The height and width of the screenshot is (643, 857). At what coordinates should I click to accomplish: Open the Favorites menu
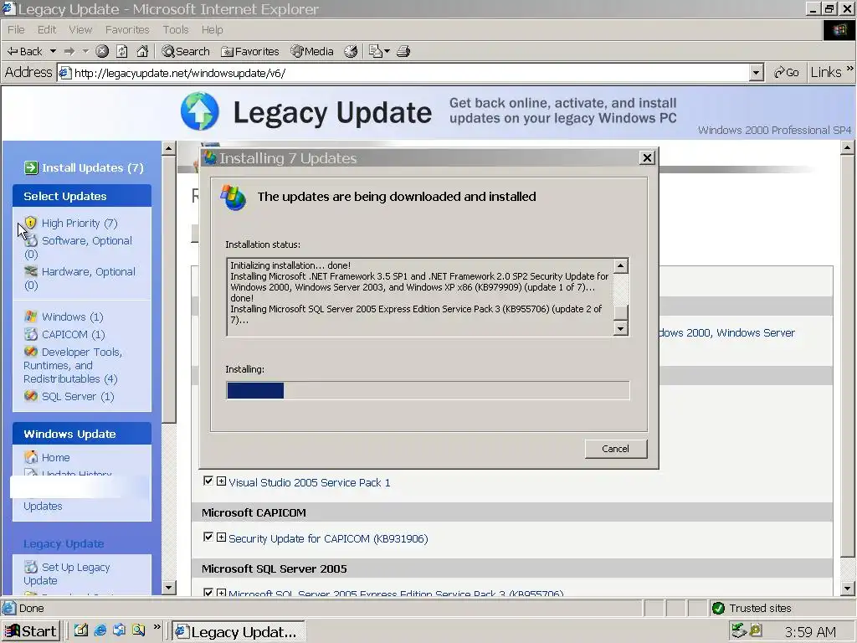127,29
